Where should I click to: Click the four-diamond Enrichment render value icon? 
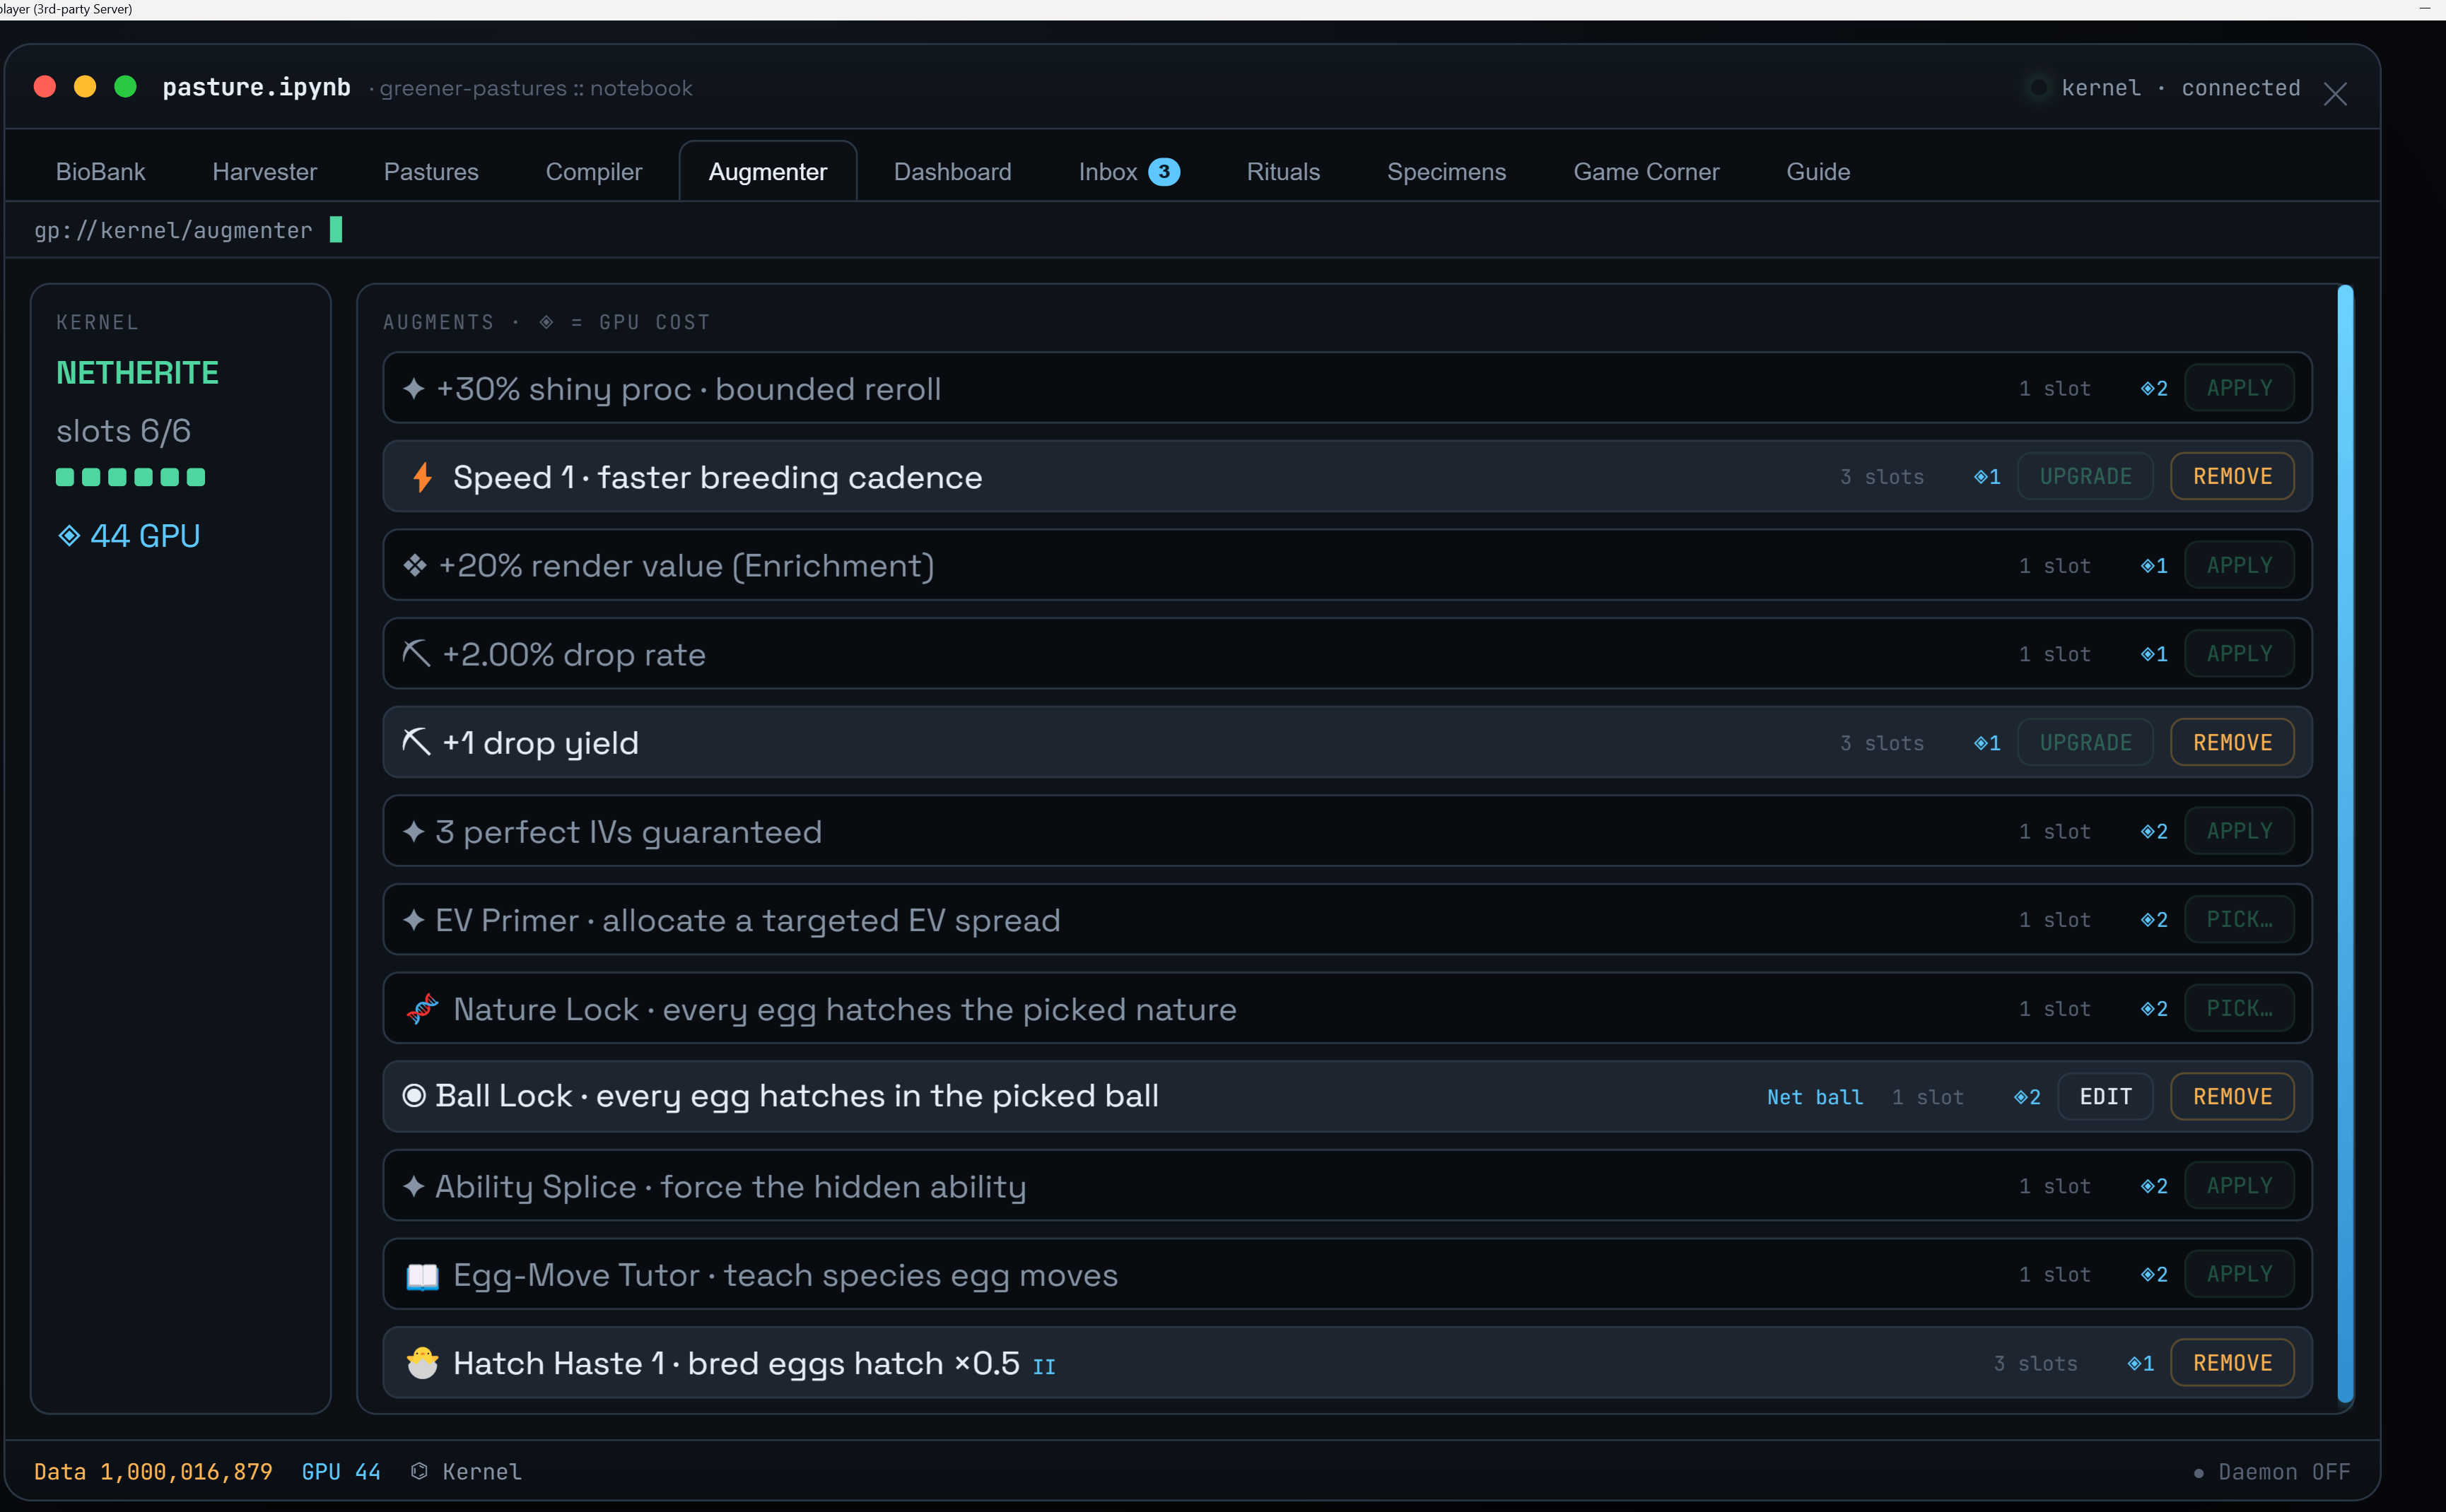point(415,566)
